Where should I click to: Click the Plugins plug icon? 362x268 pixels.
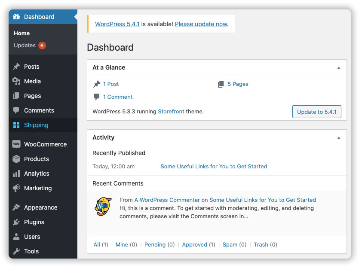[x=16, y=222]
